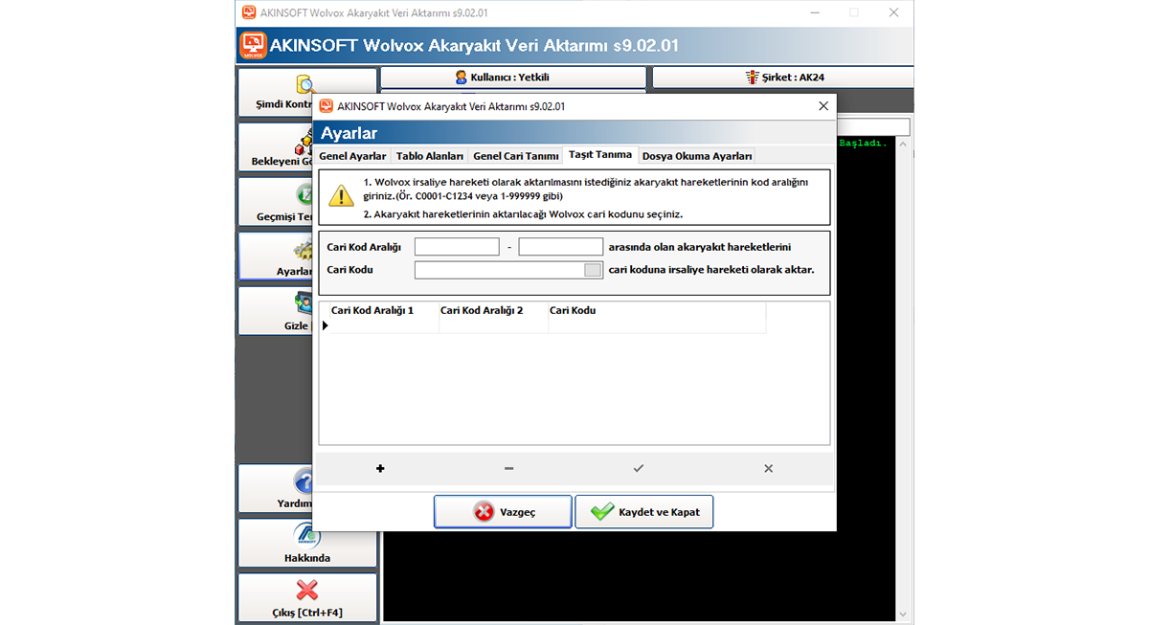Click the Vazgeç cancel button
This screenshot has width=1149, height=625.
(503, 512)
